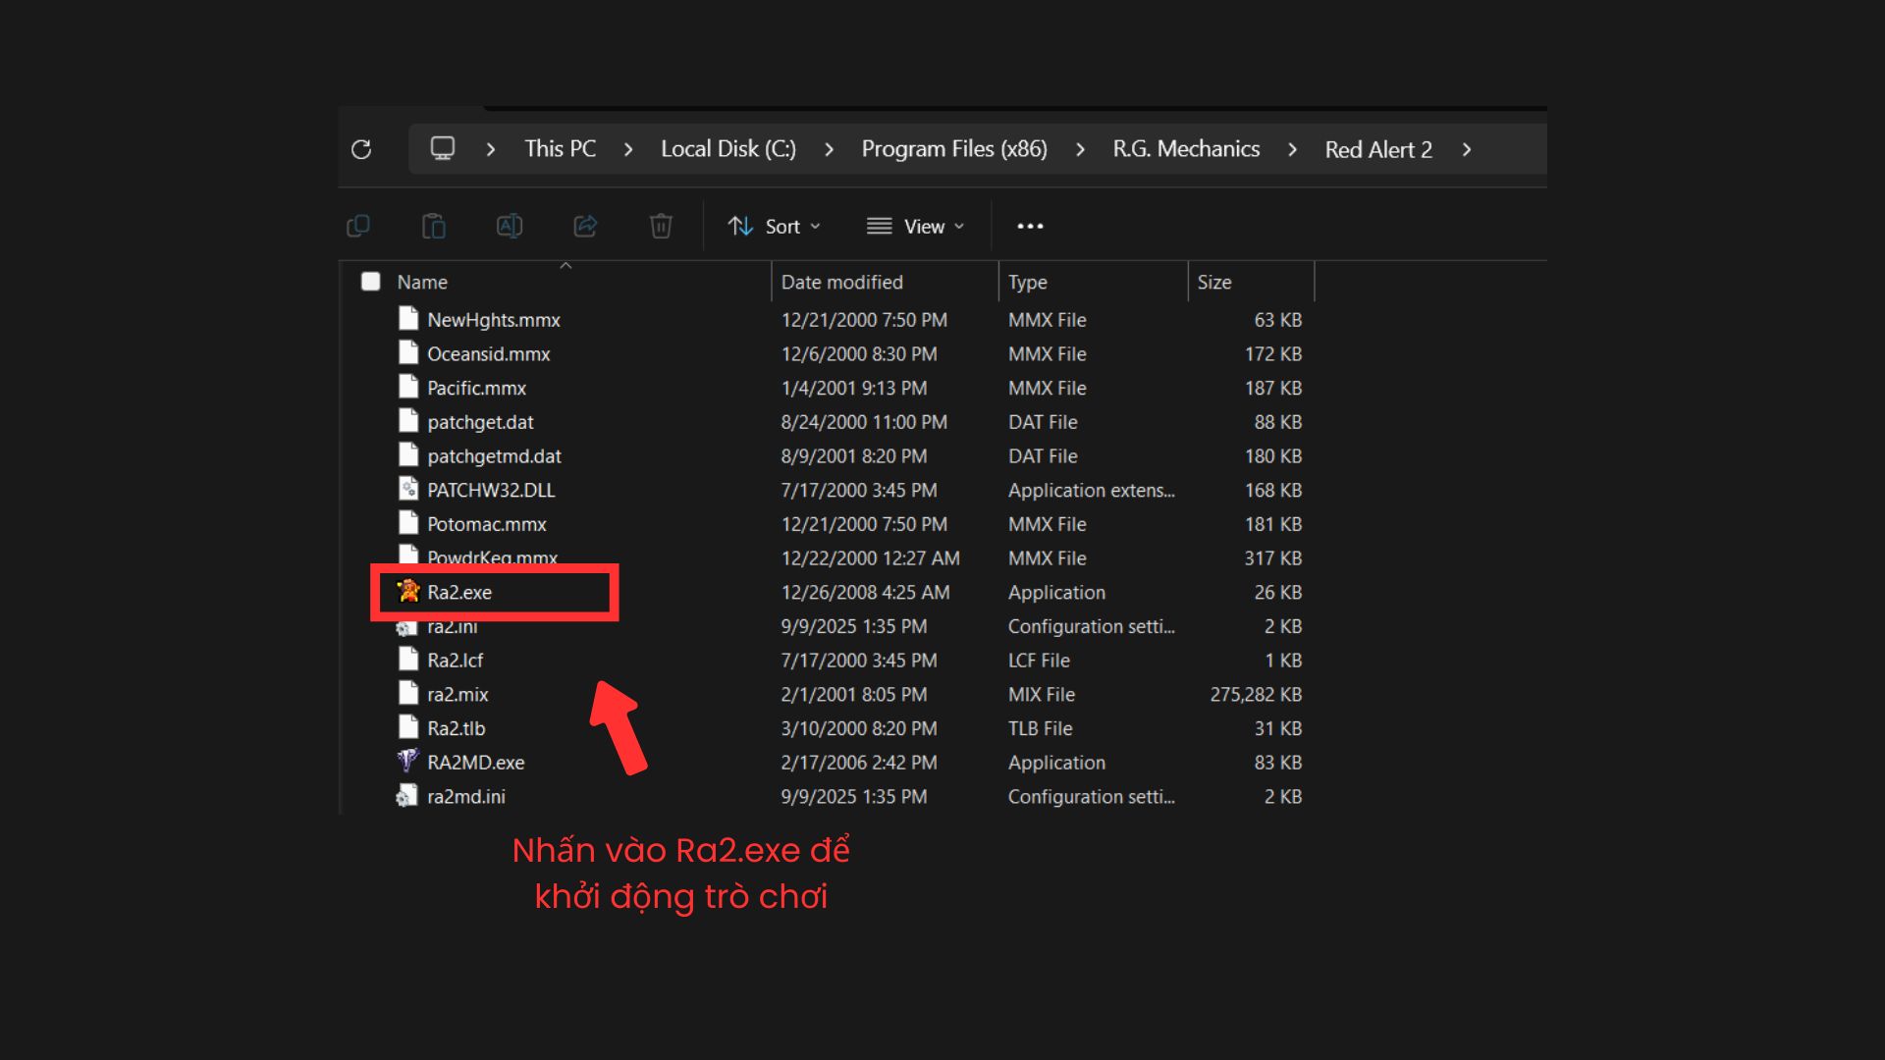The image size is (1885, 1060).
Task: Select the RA2MD.exe application icon
Action: click(408, 762)
